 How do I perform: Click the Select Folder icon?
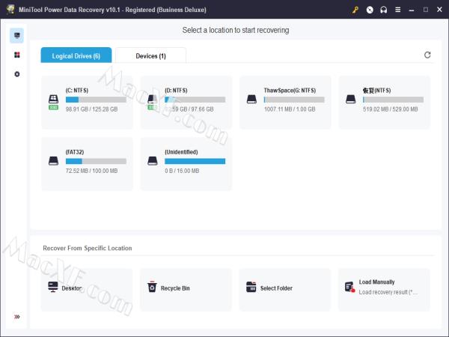click(251, 287)
